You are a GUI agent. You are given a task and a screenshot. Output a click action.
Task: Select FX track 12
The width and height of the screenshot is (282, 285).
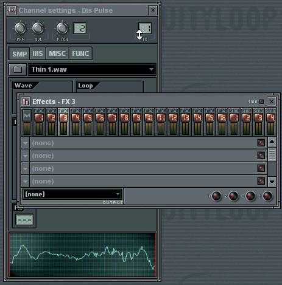coord(173,122)
